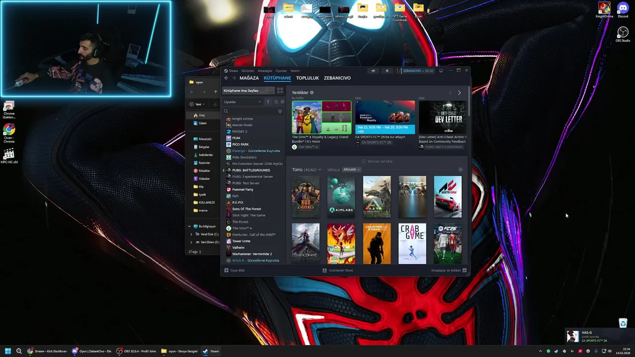Select PUBG: BATTLEGROUNDS in game list

[x=251, y=170]
